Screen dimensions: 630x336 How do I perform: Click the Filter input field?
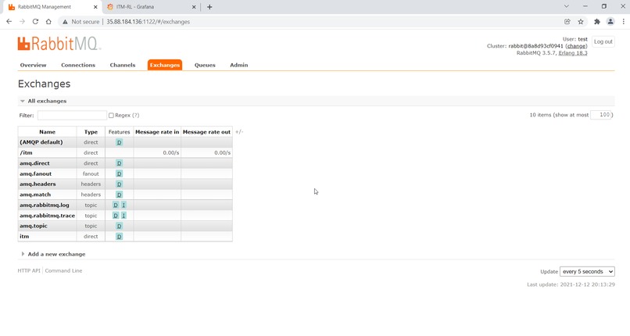[x=72, y=115]
